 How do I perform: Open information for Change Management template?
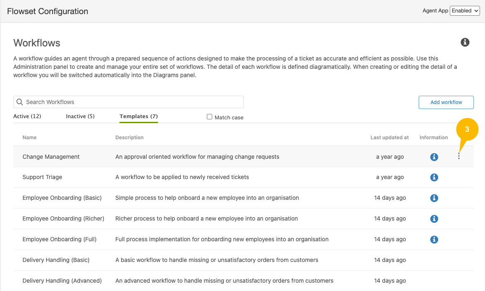coord(434,157)
